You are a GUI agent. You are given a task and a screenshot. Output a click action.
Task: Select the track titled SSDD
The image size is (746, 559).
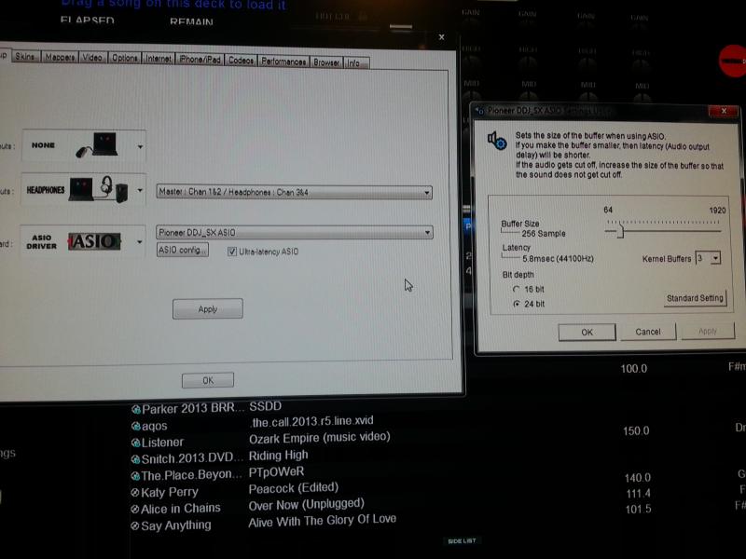tap(266, 406)
